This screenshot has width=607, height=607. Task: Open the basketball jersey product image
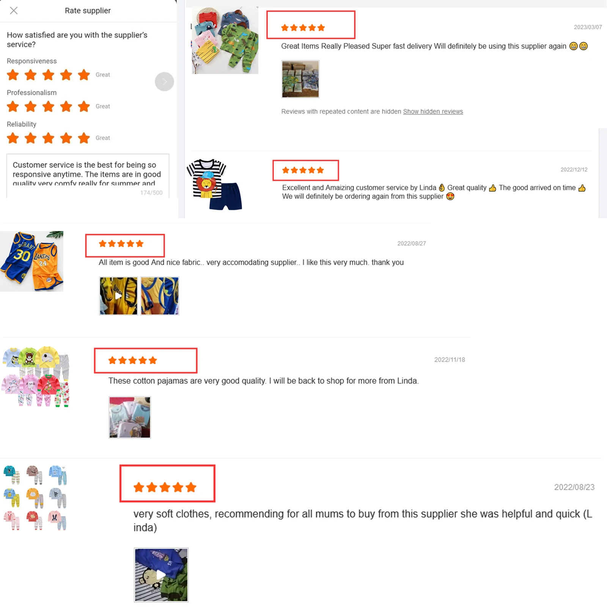32,261
